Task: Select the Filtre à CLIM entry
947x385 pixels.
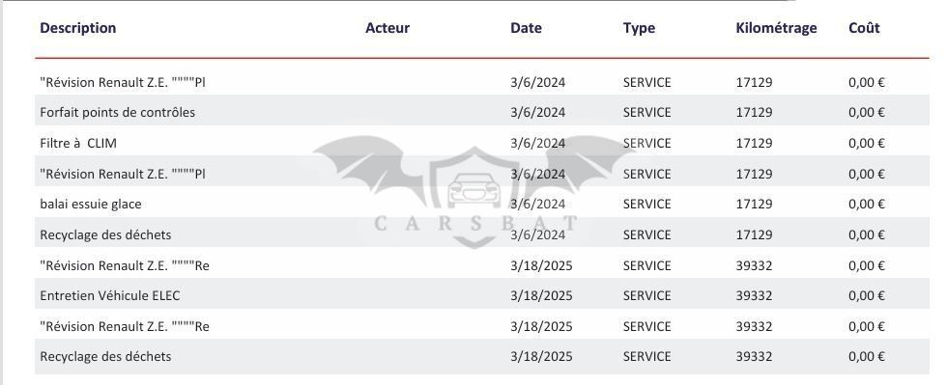Action: pyautogui.click(x=78, y=143)
